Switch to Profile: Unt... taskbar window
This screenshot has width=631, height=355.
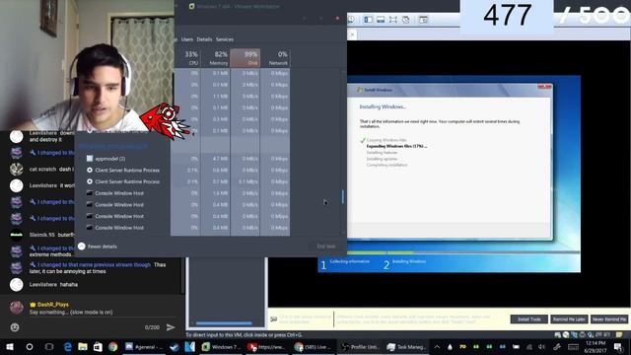point(360,346)
